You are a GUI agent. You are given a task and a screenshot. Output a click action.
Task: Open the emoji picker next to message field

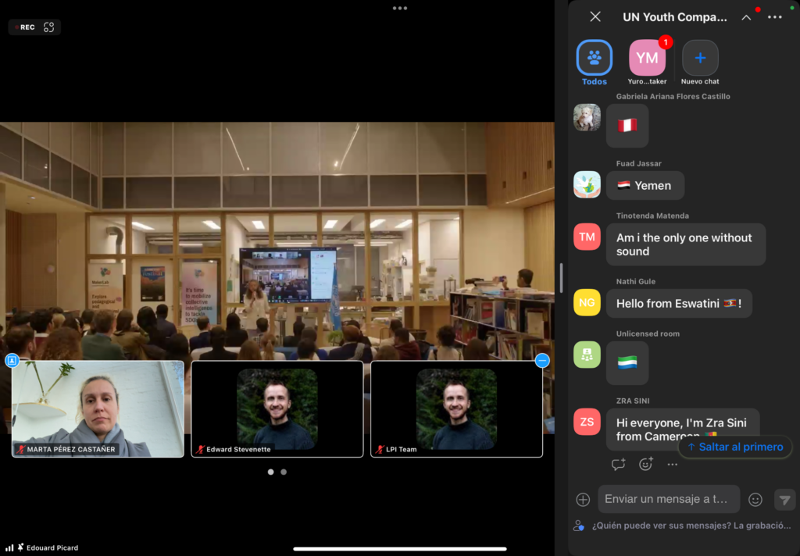[755, 500]
